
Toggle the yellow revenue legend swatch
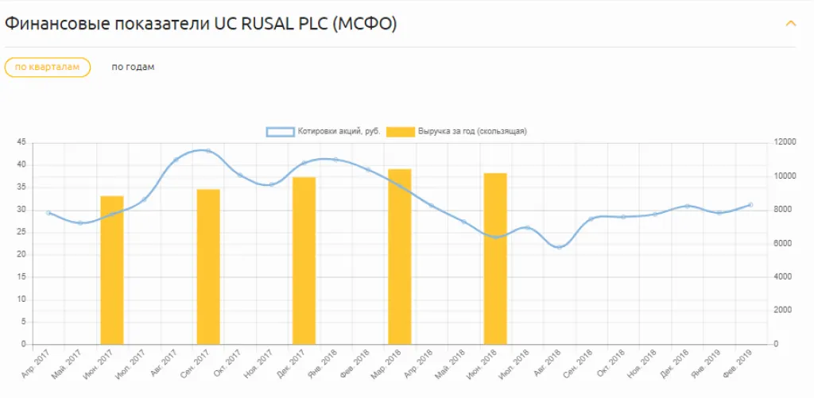[x=400, y=132]
